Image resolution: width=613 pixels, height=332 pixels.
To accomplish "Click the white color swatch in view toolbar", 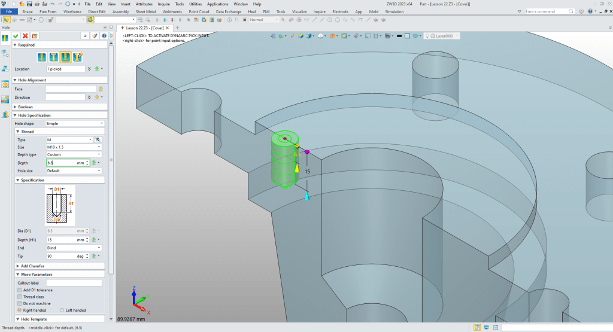I will (x=407, y=36).
